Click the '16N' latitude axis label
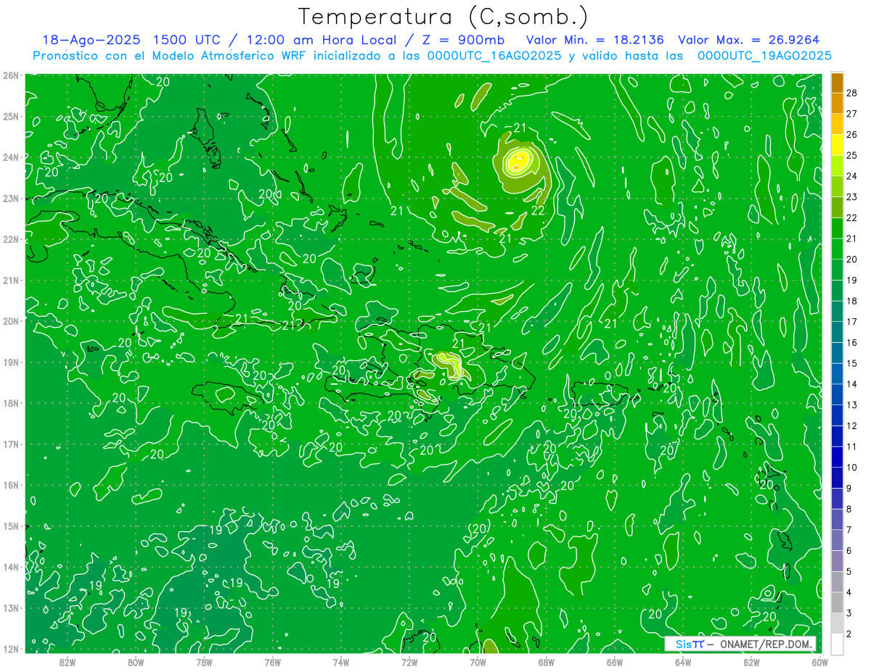The height and width of the screenshot is (672, 871). [x=11, y=485]
